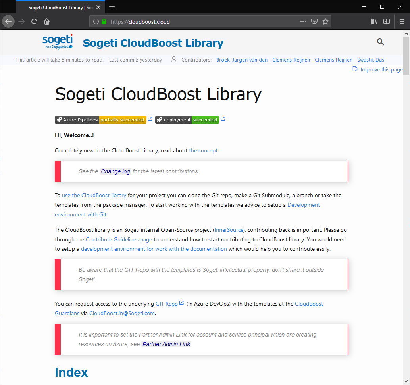Image resolution: width=410 pixels, height=385 pixels.
Task: Click inside the address bar
Action: point(198,21)
